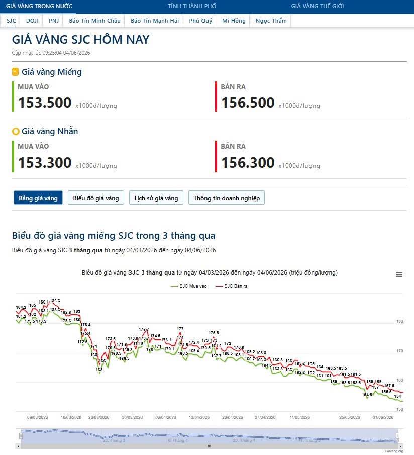Open the Ngọc Thẩm tab

(x=271, y=21)
